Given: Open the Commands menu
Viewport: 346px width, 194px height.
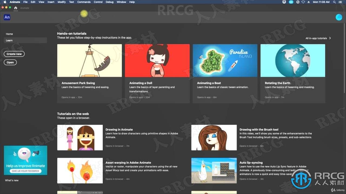Looking at the screenshot, I should point(84,2).
